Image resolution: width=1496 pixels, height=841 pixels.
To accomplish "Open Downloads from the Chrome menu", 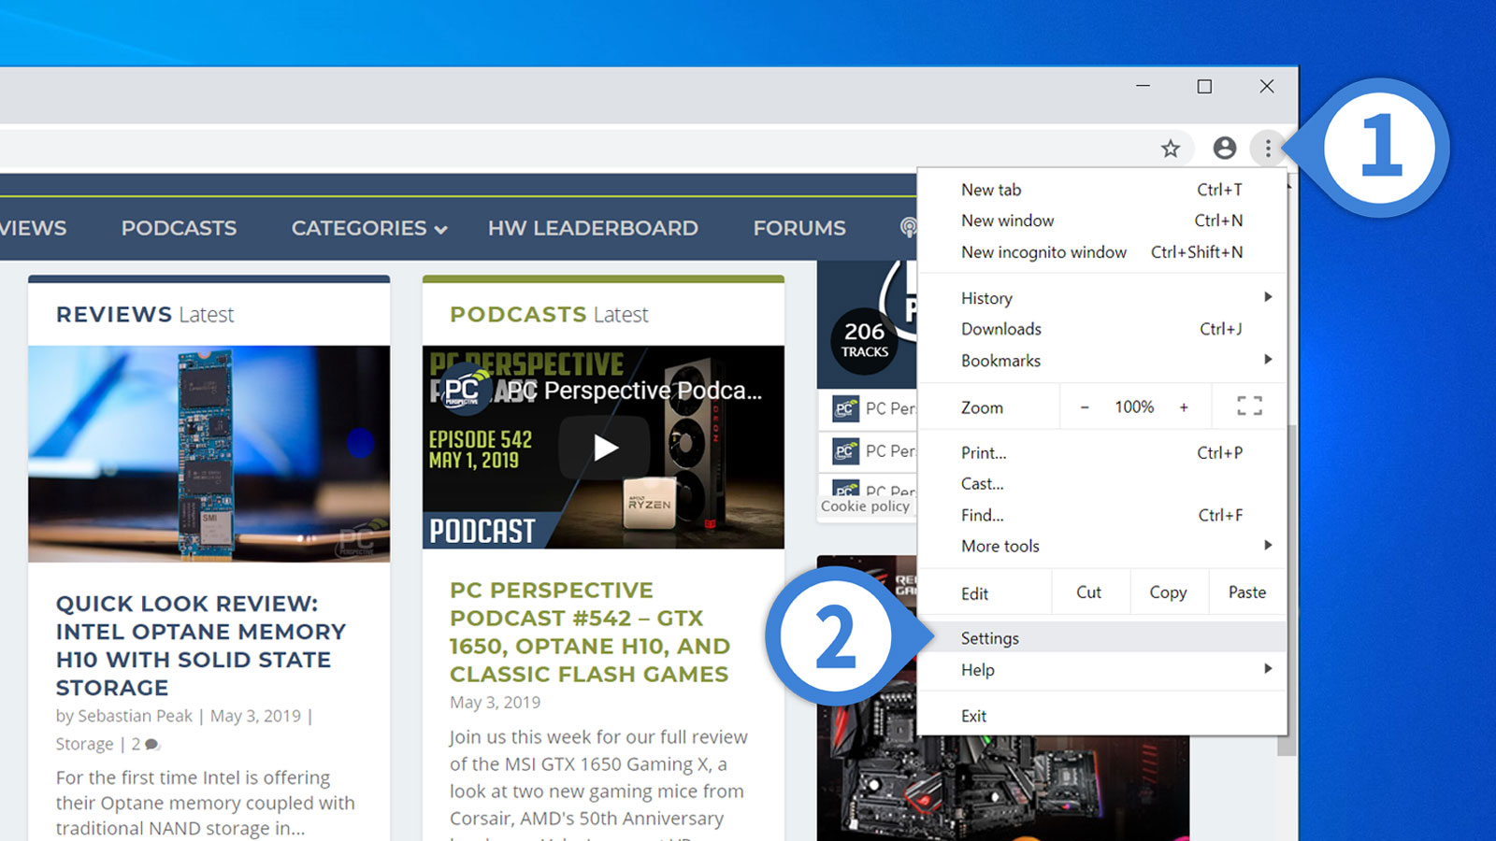I will coord(1101,329).
